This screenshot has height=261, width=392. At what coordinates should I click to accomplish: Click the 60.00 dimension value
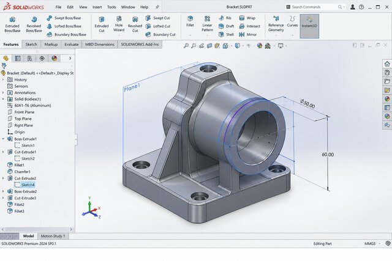[x=328, y=155]
